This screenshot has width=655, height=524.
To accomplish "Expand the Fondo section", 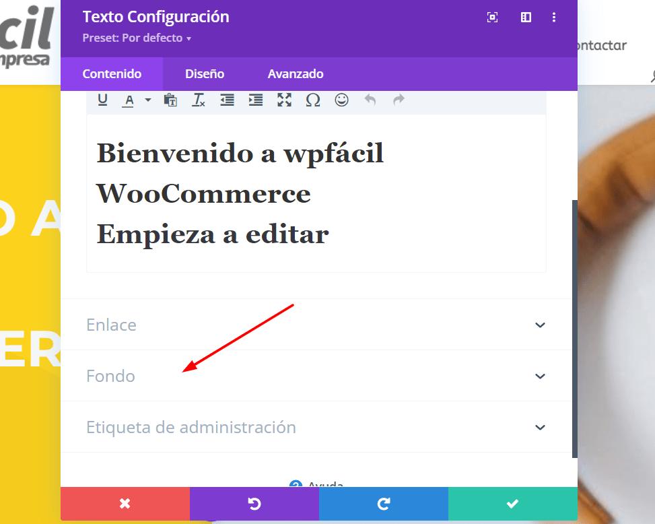I will point(316,376).
